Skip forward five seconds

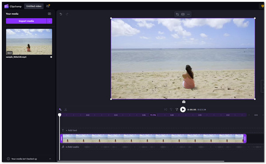click(177, 109)
